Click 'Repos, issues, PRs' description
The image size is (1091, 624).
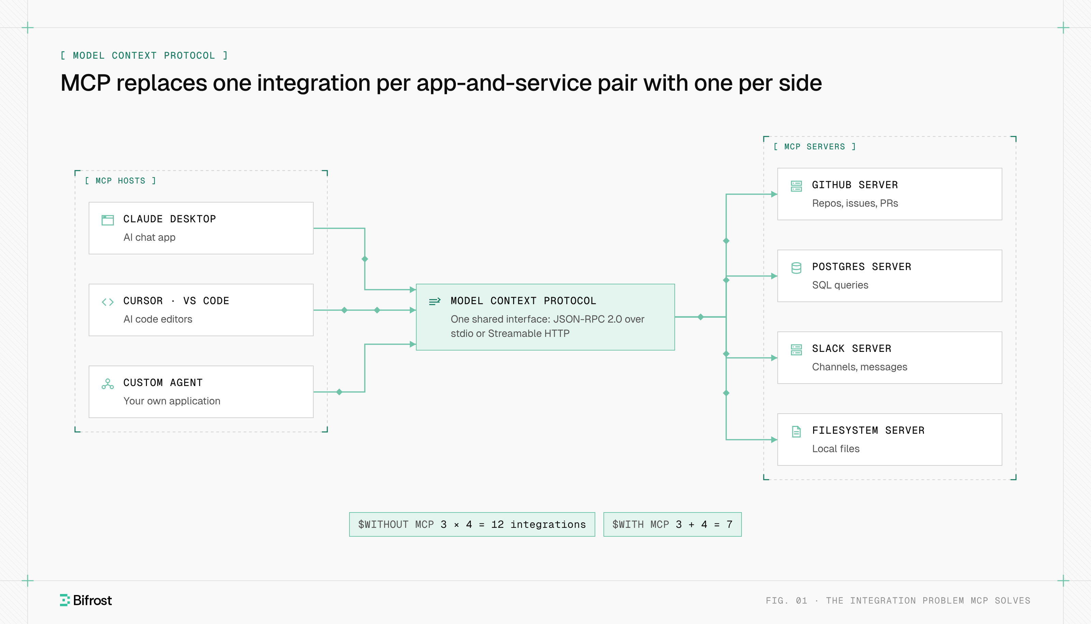(x=855, y=203)
